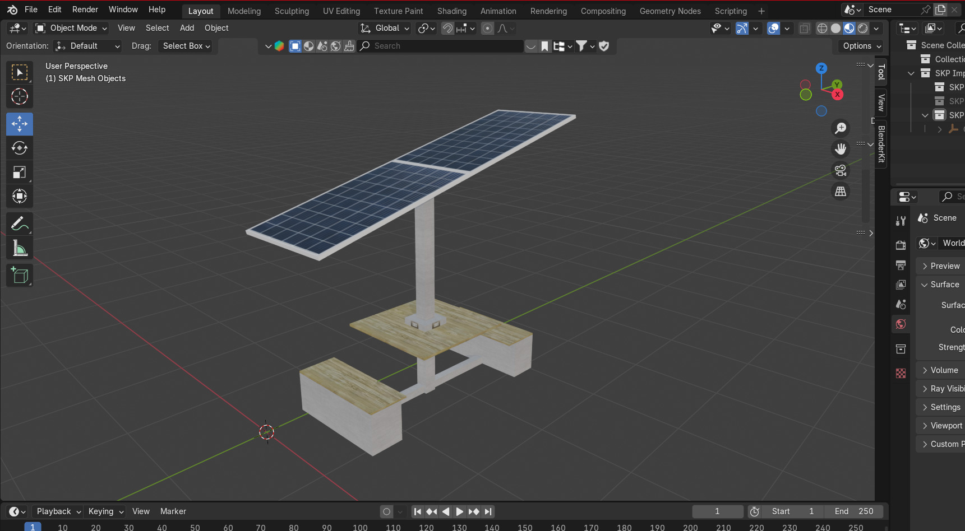The height and width of the screenshot is (531, 965).
Task: Toggle proportional editing button
Action: [x=488, y=28]
